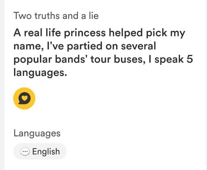Click the "Two truths and a lie" prompt title
Image resolution: width=207 pixels, height=170 pixels.
point(56,16)
